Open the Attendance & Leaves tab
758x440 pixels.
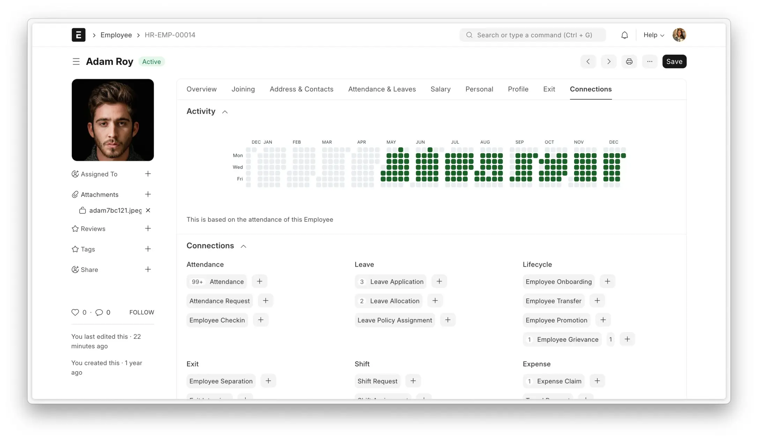coord(382,89)
